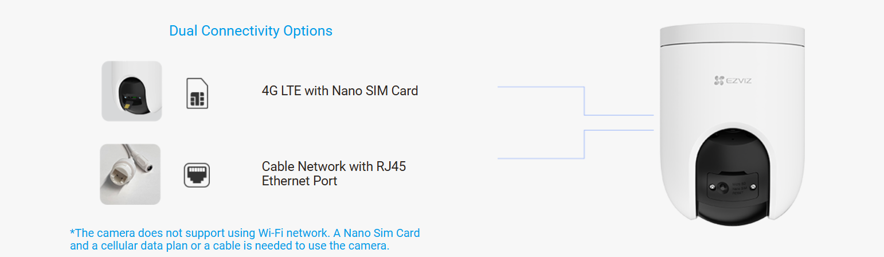
Task: Click the upper connector line toward the camera
Action: click(x=583, y=100)
